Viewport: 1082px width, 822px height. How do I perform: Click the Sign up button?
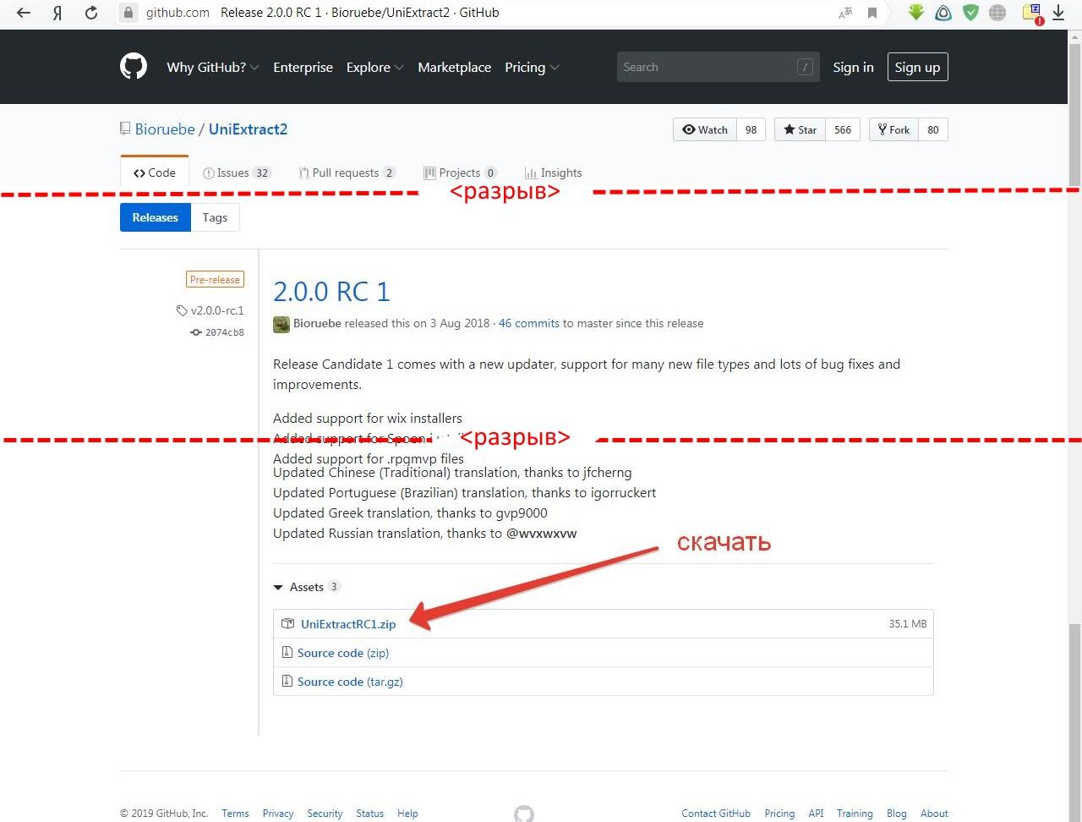point(917,68)
